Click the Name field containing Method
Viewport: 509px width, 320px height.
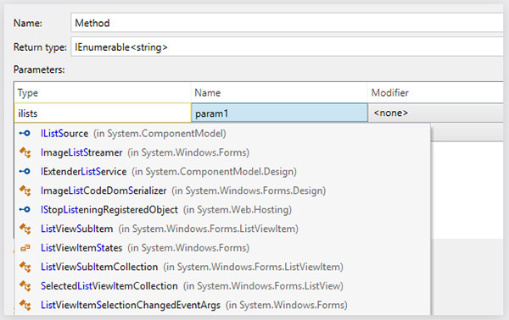pos(287,23)
